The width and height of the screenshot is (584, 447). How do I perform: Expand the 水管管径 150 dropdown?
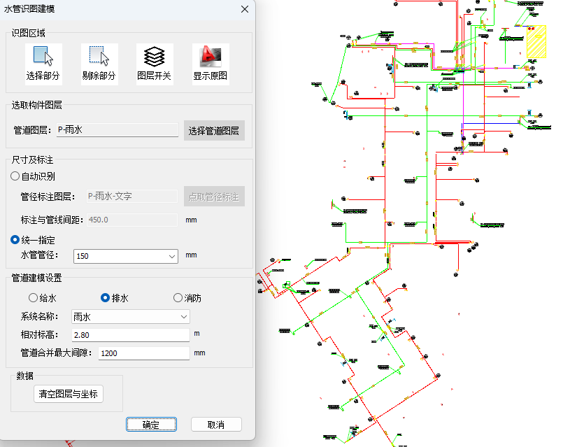pyautogui.click(x=126, y=256)
